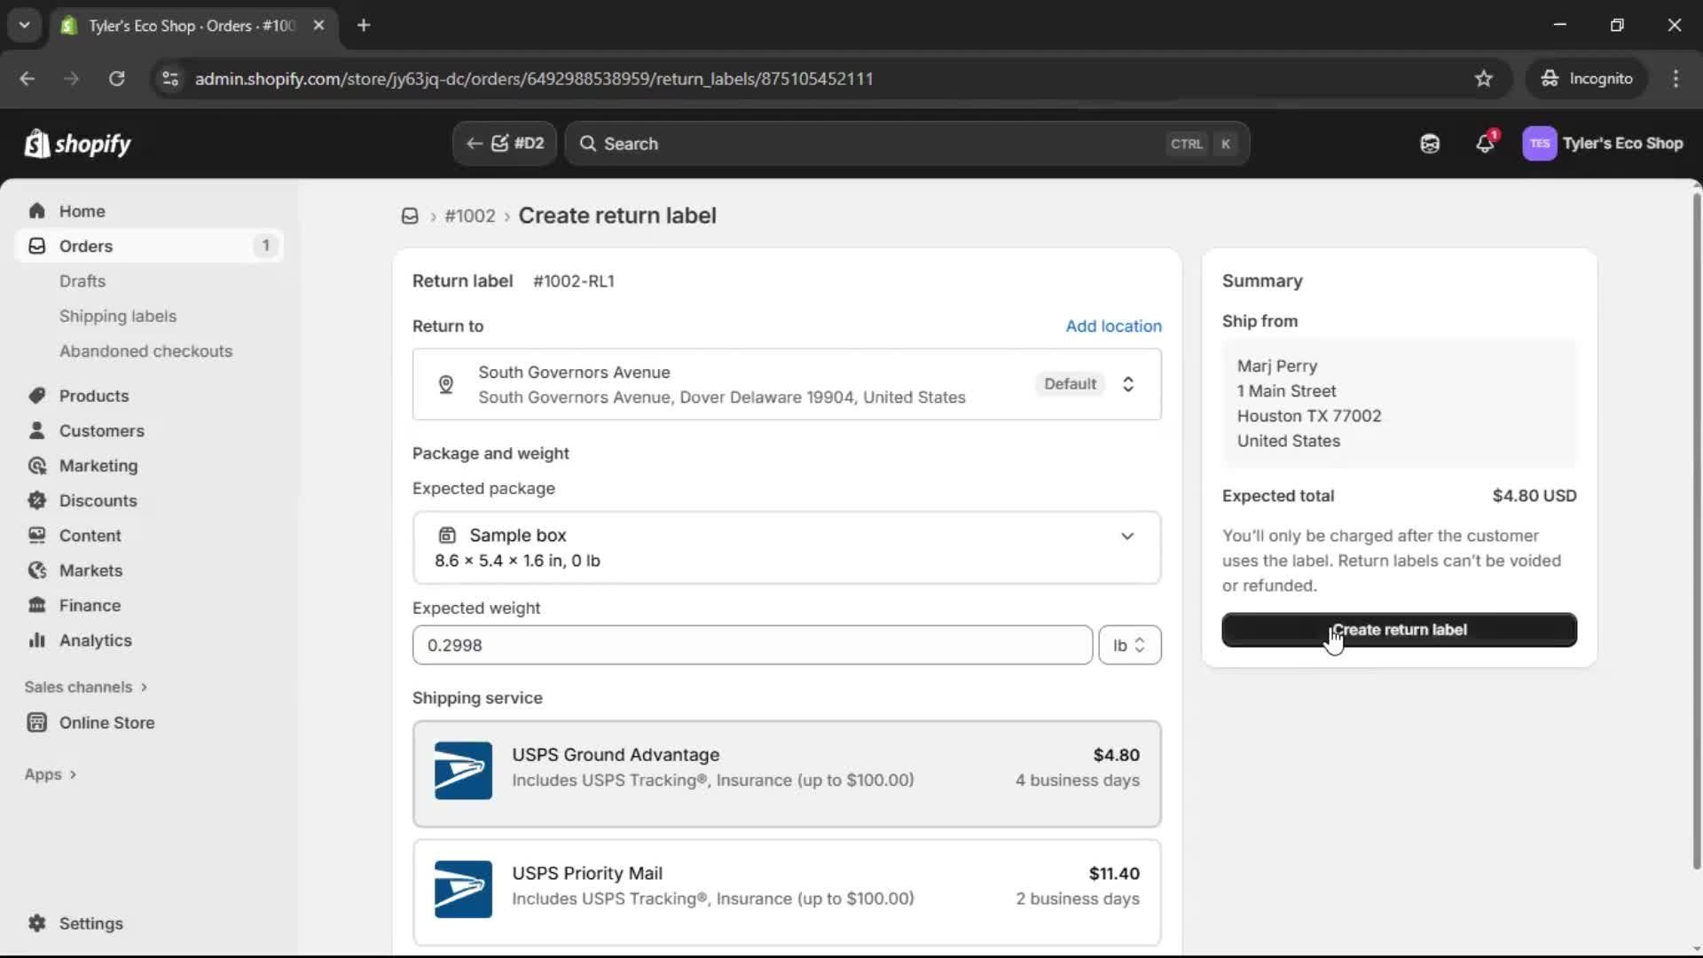The image size is (1703, 958).
Task: Open the weight unit lb dropdown
Action: click(x=1129, y=645)
